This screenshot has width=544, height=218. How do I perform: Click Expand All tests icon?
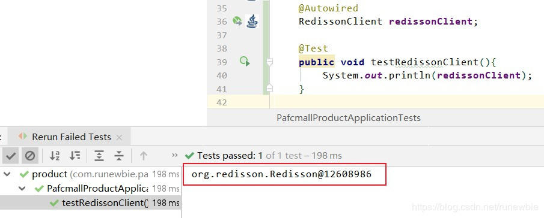[x=99, y=156]
